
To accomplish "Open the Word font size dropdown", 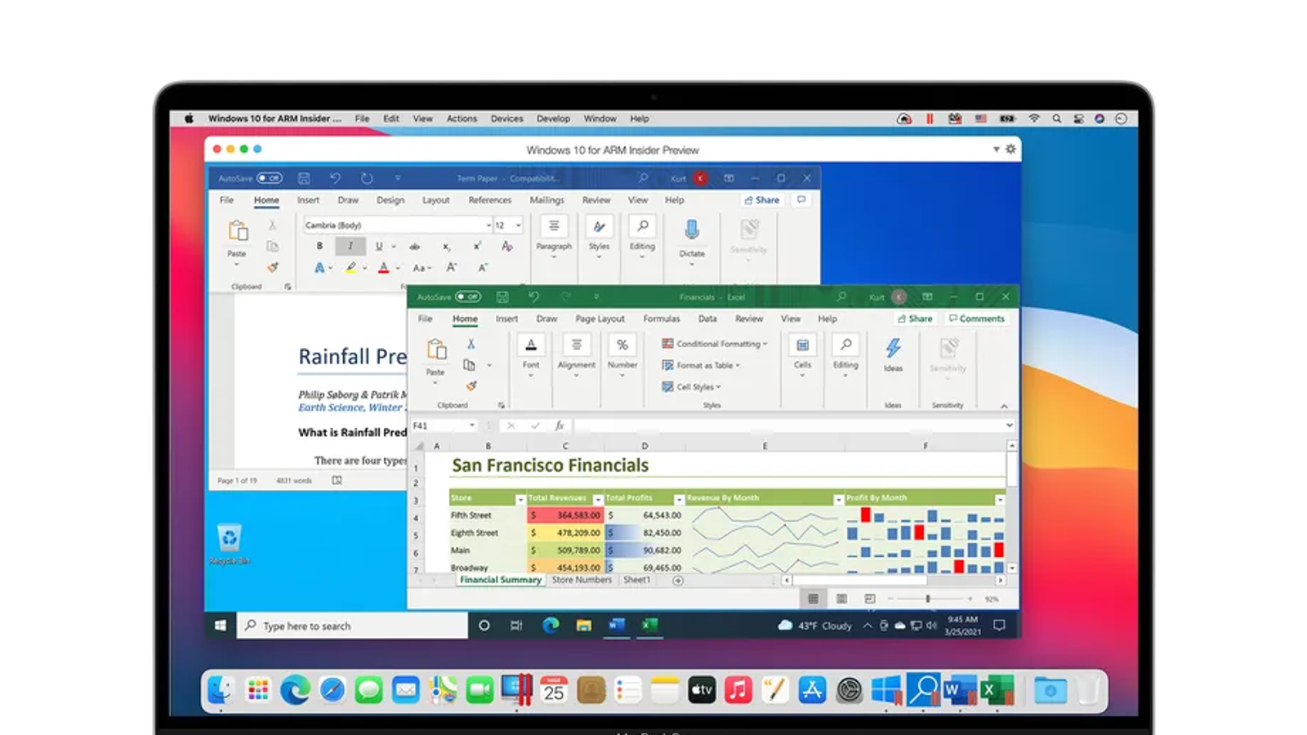I will coord(518,225).
